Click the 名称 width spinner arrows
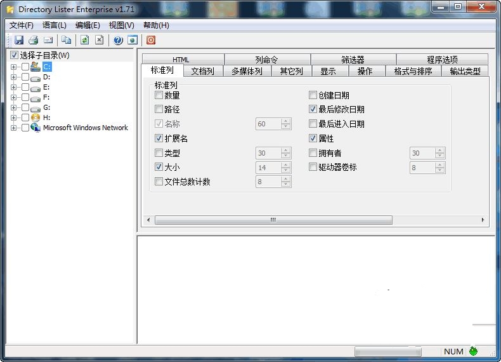The image size is (501, 362). point(285,124)
